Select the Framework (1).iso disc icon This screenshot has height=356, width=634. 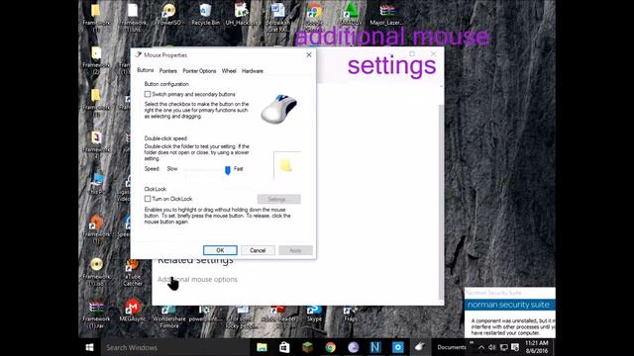click(96, 271)
